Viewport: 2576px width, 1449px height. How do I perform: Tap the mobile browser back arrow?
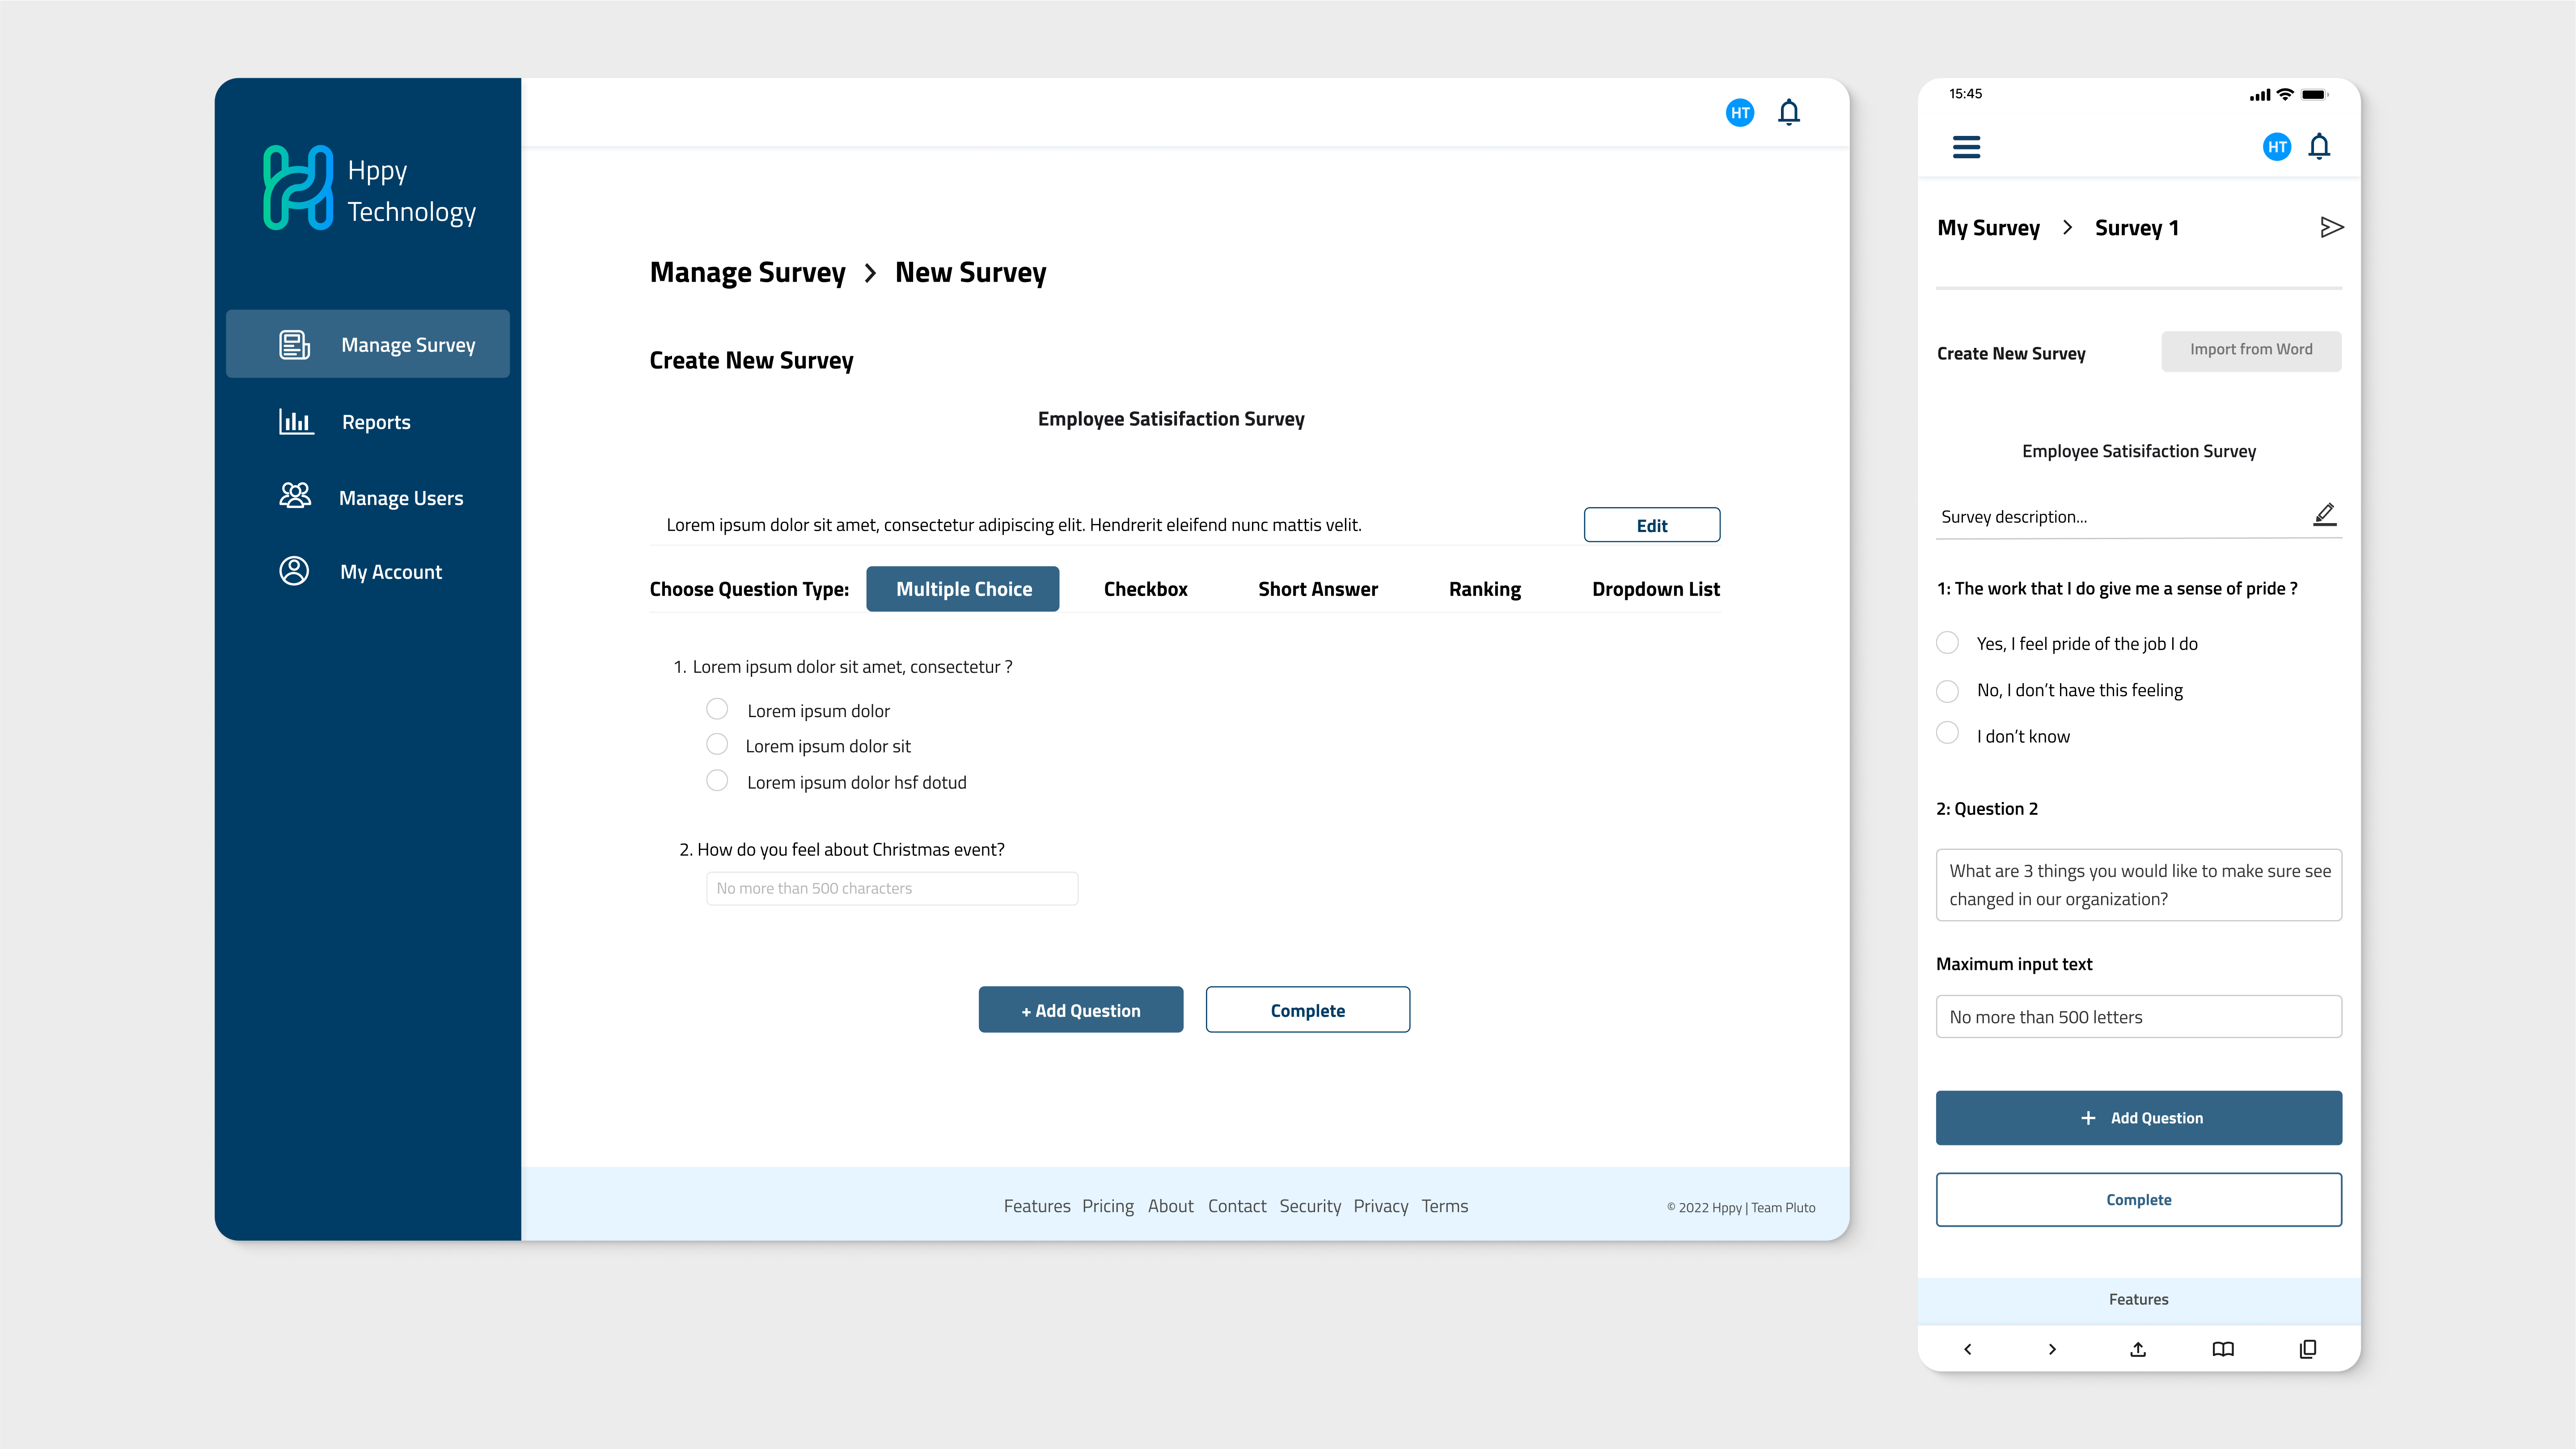click(x=1968, y=1349)
